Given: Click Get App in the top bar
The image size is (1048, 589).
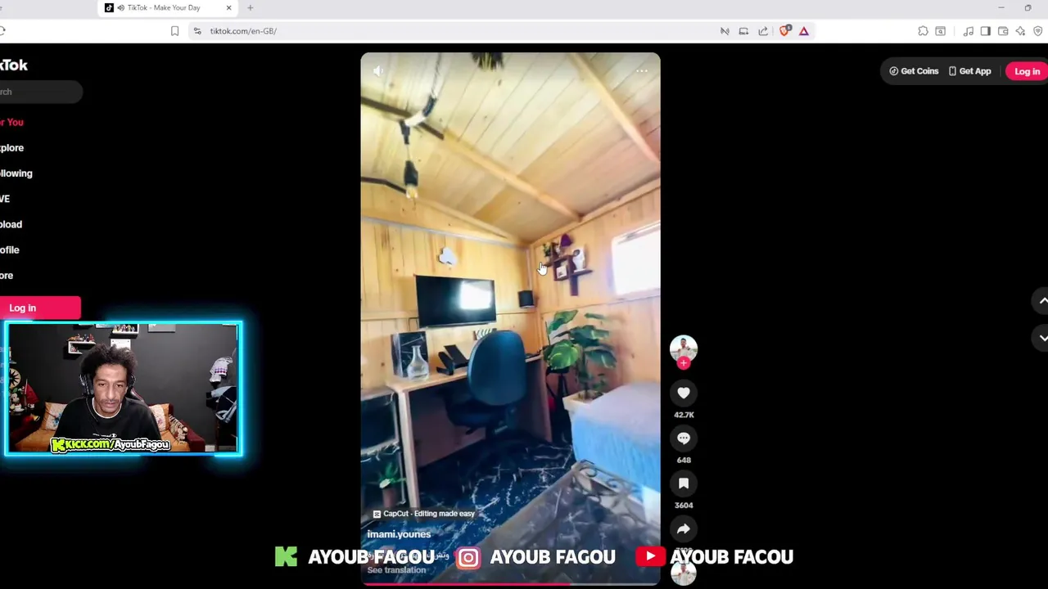Looking at the screenshot, I should pos(969,71).
